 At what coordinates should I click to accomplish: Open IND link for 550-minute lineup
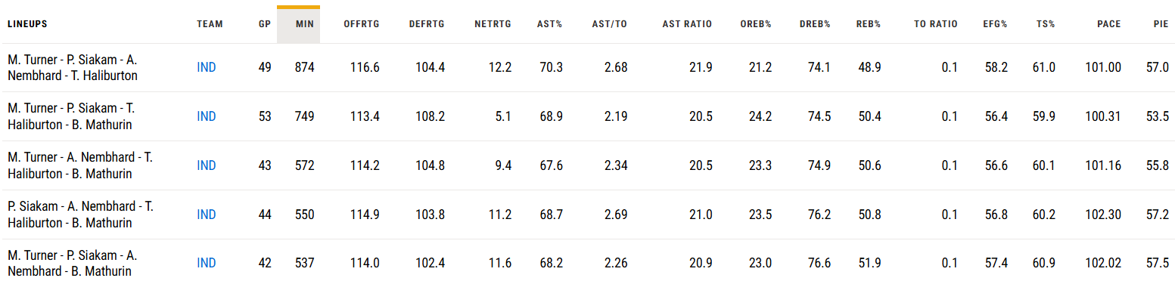pyautogui.click(x=206, y=215)
